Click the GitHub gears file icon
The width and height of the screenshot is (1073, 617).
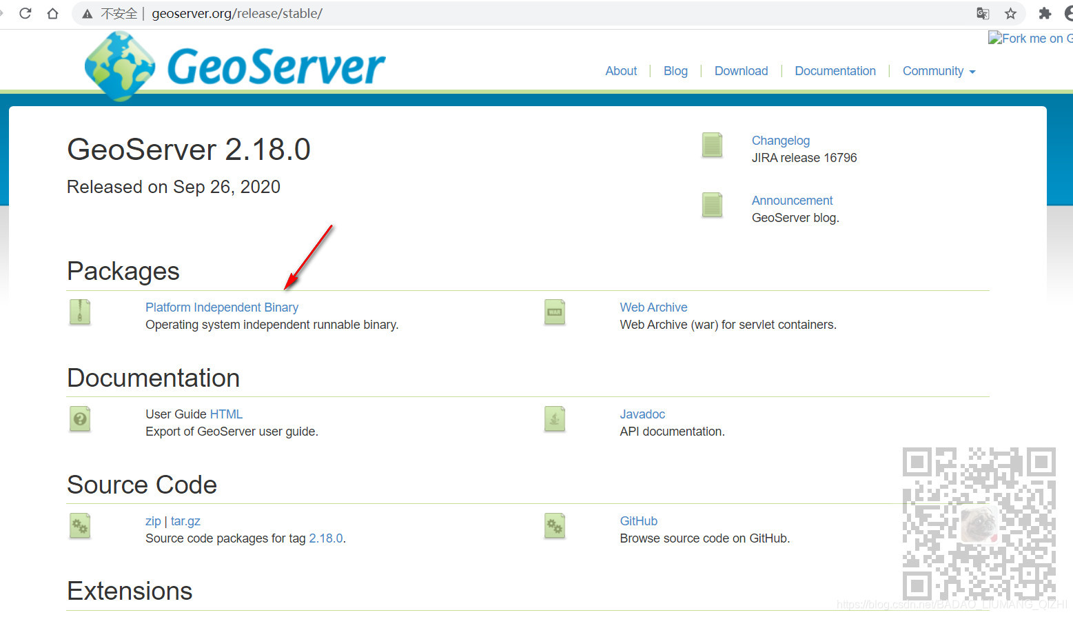[x=555, y=526]
